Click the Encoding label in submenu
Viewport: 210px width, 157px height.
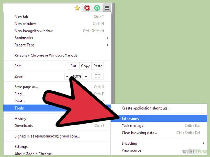[x=129, y=143]
